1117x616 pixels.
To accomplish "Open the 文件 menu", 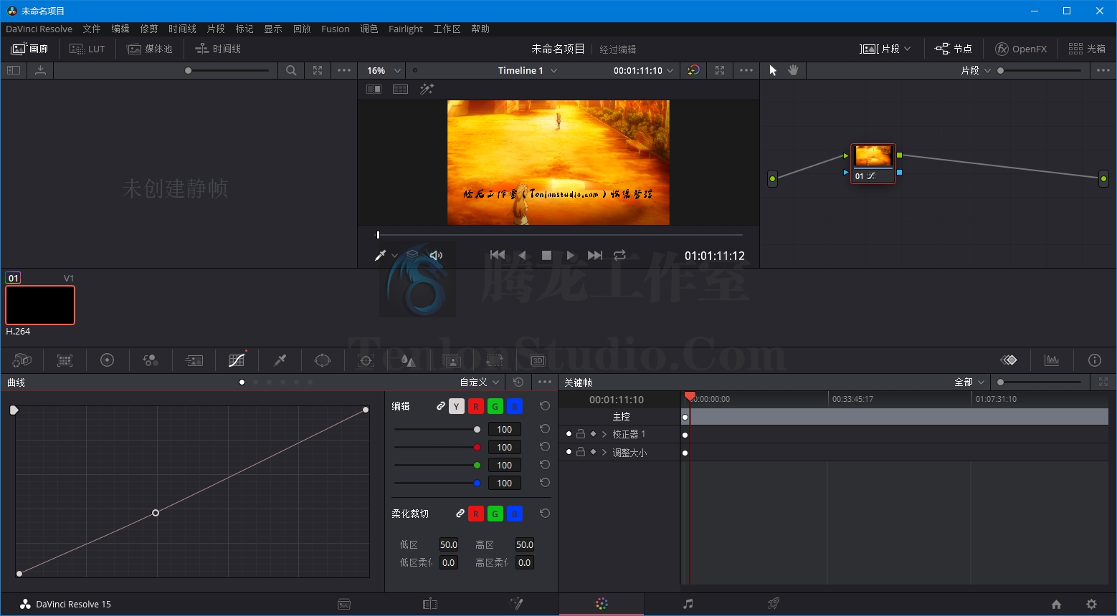I will (92, 29).
